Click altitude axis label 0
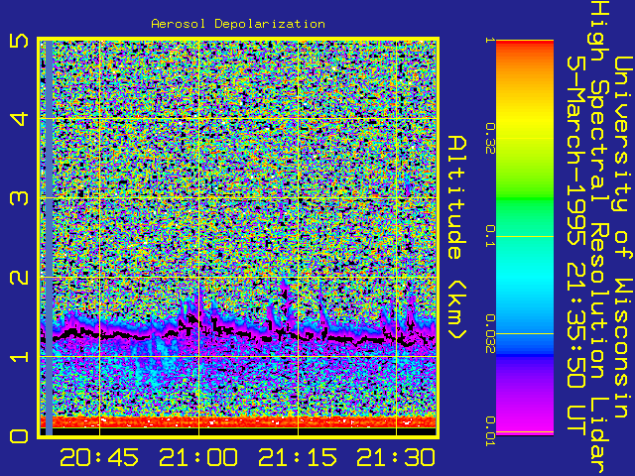635x476 pixels. tap(19, 436)
